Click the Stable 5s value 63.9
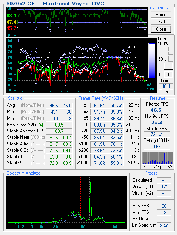177x235 pixels. click(66, 163)
